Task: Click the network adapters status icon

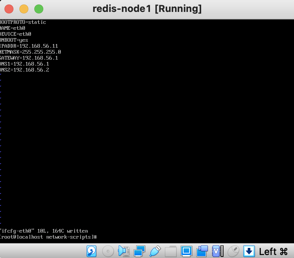Action: click(139, 251)
